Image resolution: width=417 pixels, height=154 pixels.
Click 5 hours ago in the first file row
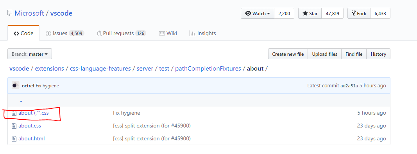click(372, 113)
